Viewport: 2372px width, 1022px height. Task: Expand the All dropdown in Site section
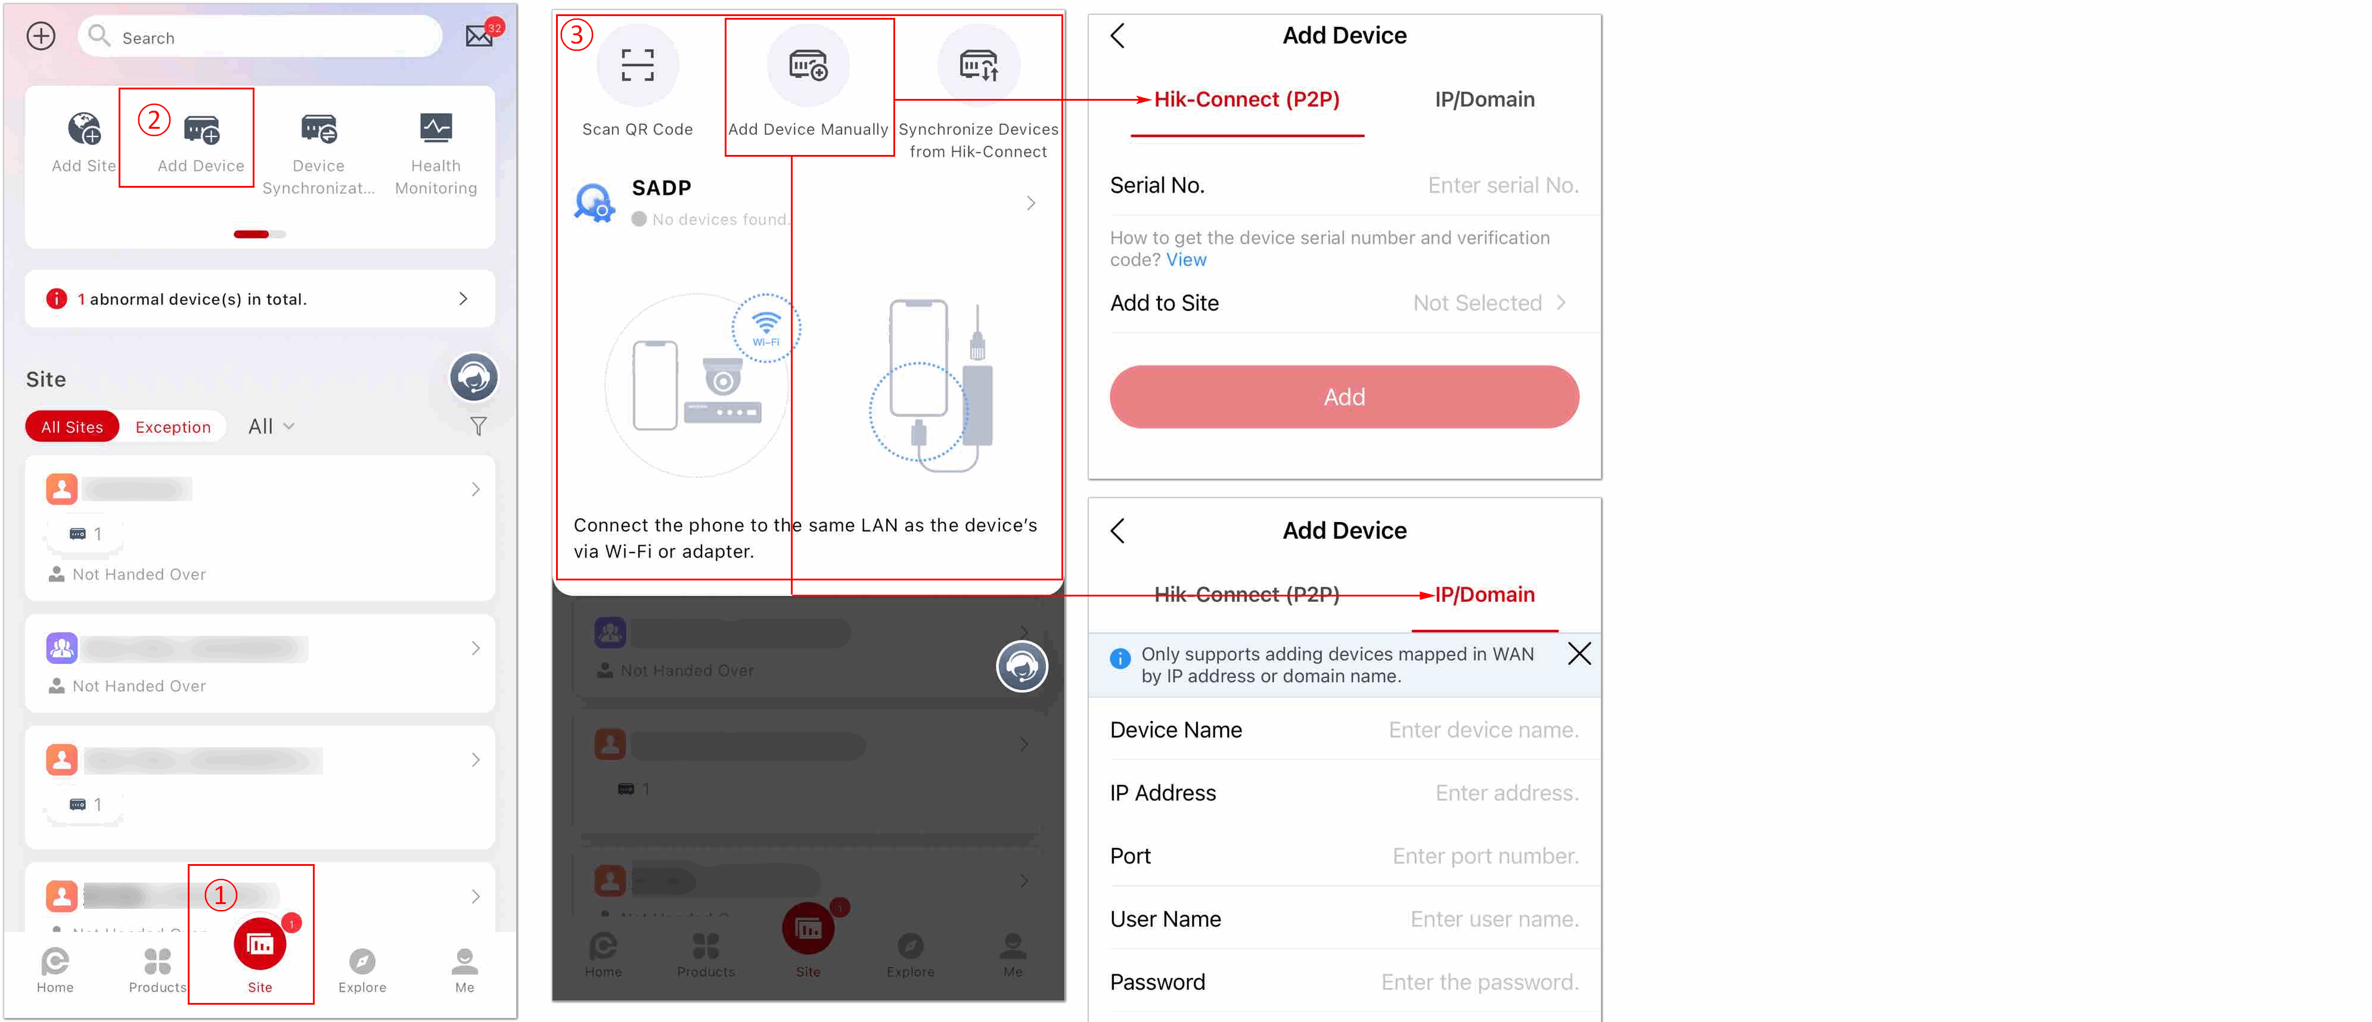click(x=271, y=426)
